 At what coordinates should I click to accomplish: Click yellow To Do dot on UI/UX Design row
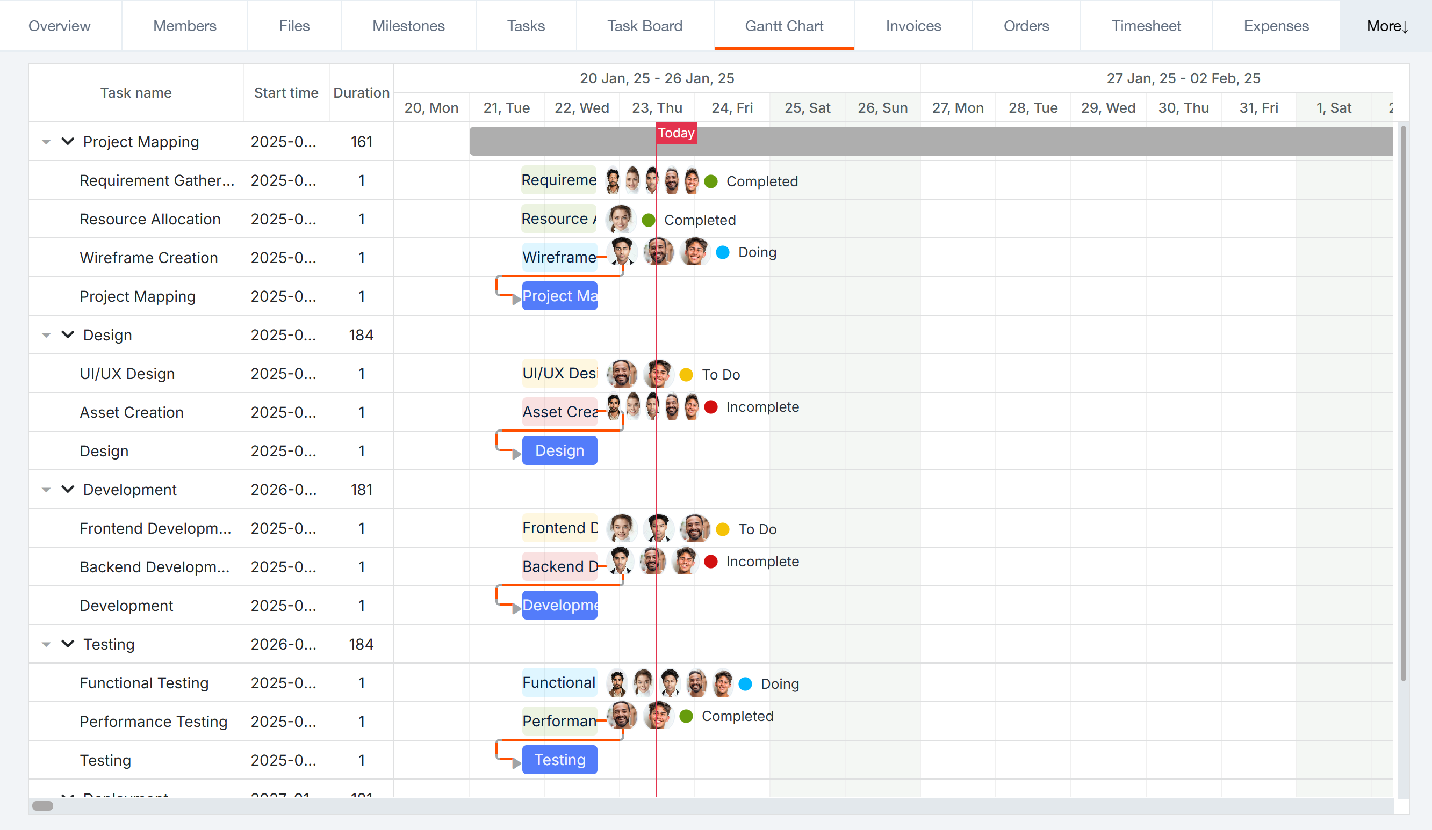point(686,375)
